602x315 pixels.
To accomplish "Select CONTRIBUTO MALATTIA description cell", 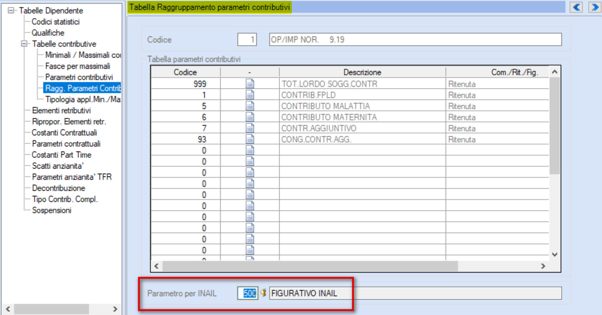I will (x=362, y=106).
